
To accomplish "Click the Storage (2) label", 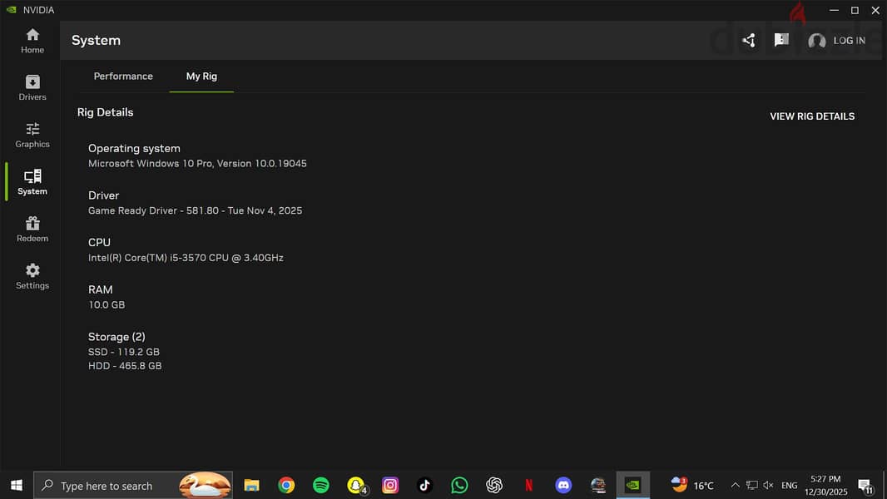I will 116,337.
